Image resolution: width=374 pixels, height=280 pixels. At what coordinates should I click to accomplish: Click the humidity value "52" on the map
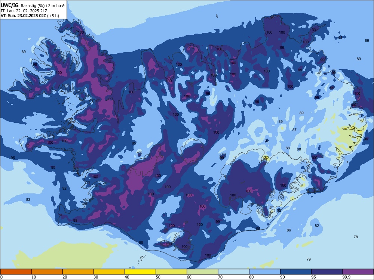coord(267,158)
